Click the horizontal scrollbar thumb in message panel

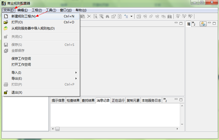57,129
